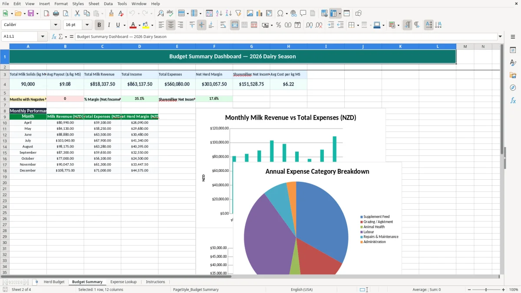
Task: Click Format as Percent icon
Action: (x=278, y=25)
